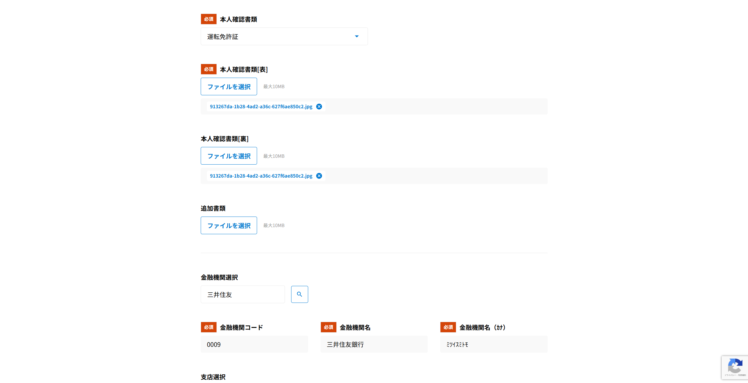
Task: Click the 金融機関コード field label
Action: (241, 327)
